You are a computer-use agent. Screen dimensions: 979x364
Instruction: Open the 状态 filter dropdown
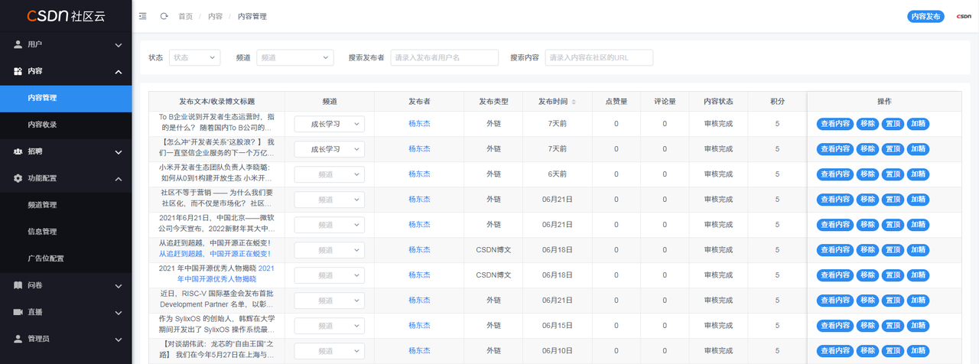point(193,57)
